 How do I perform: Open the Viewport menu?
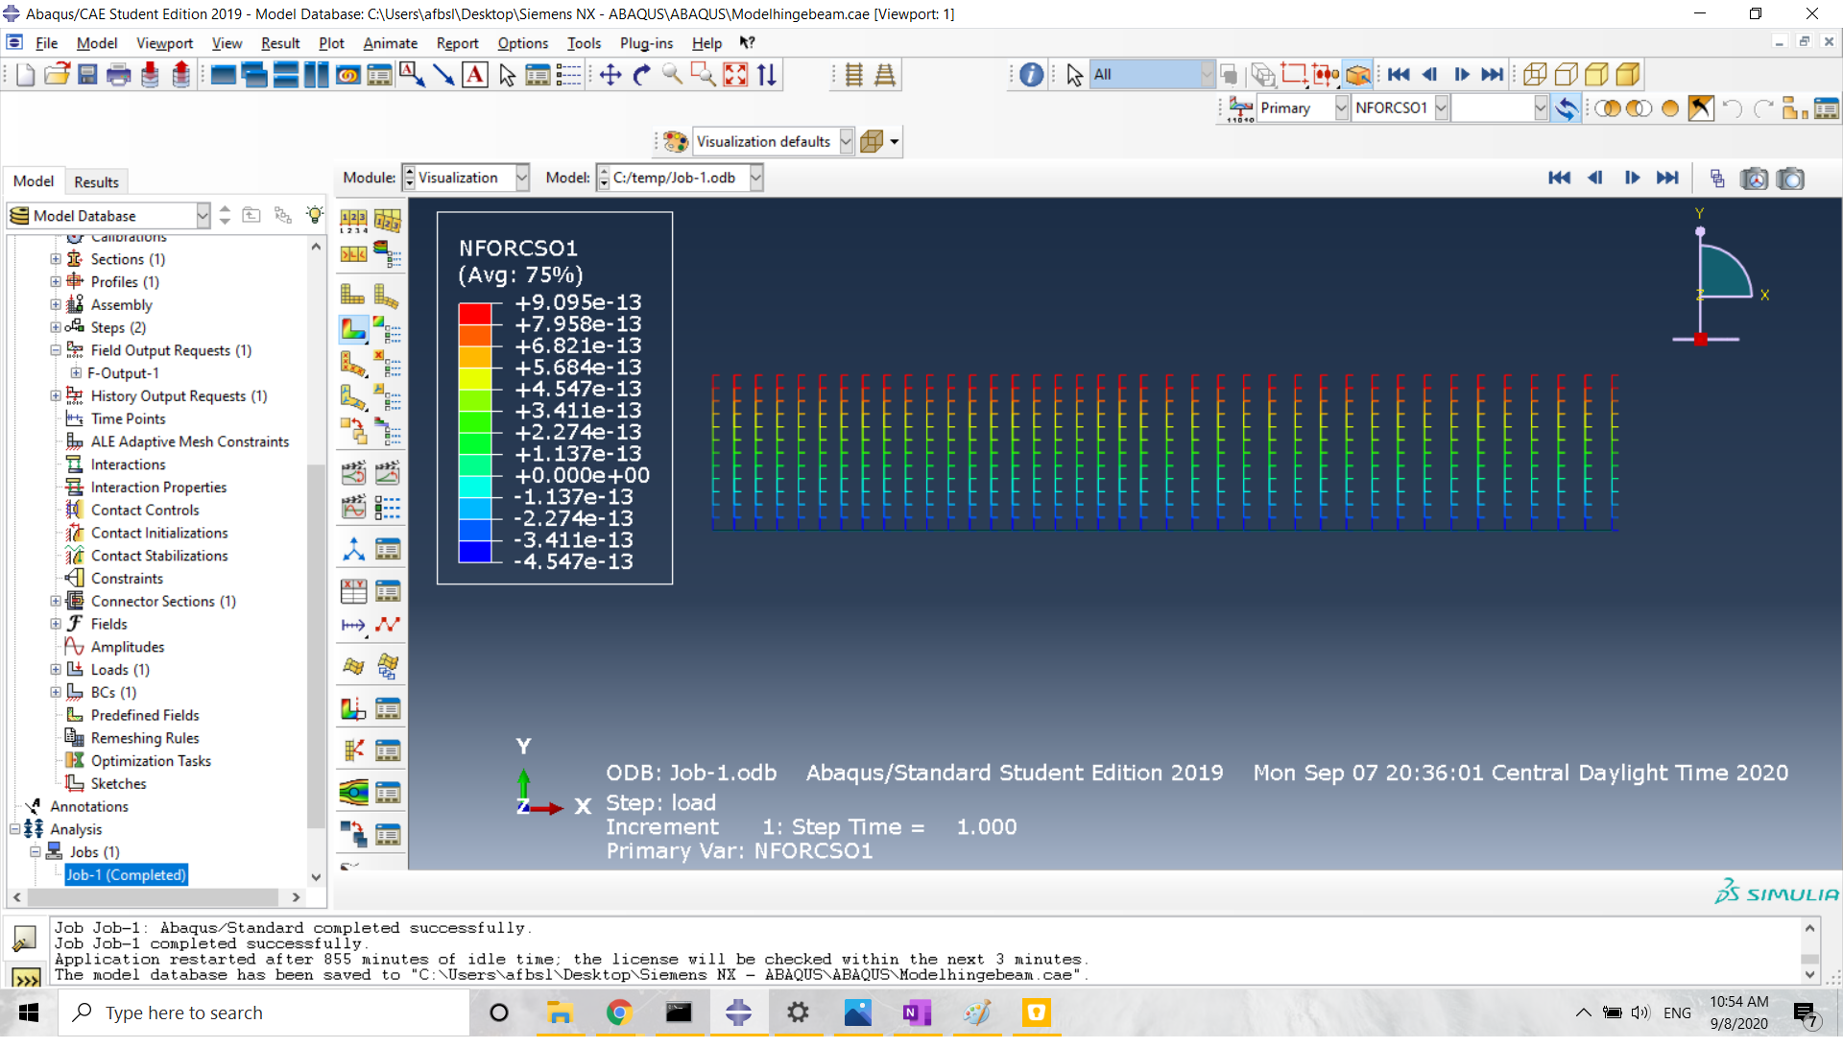pos(164,43)
